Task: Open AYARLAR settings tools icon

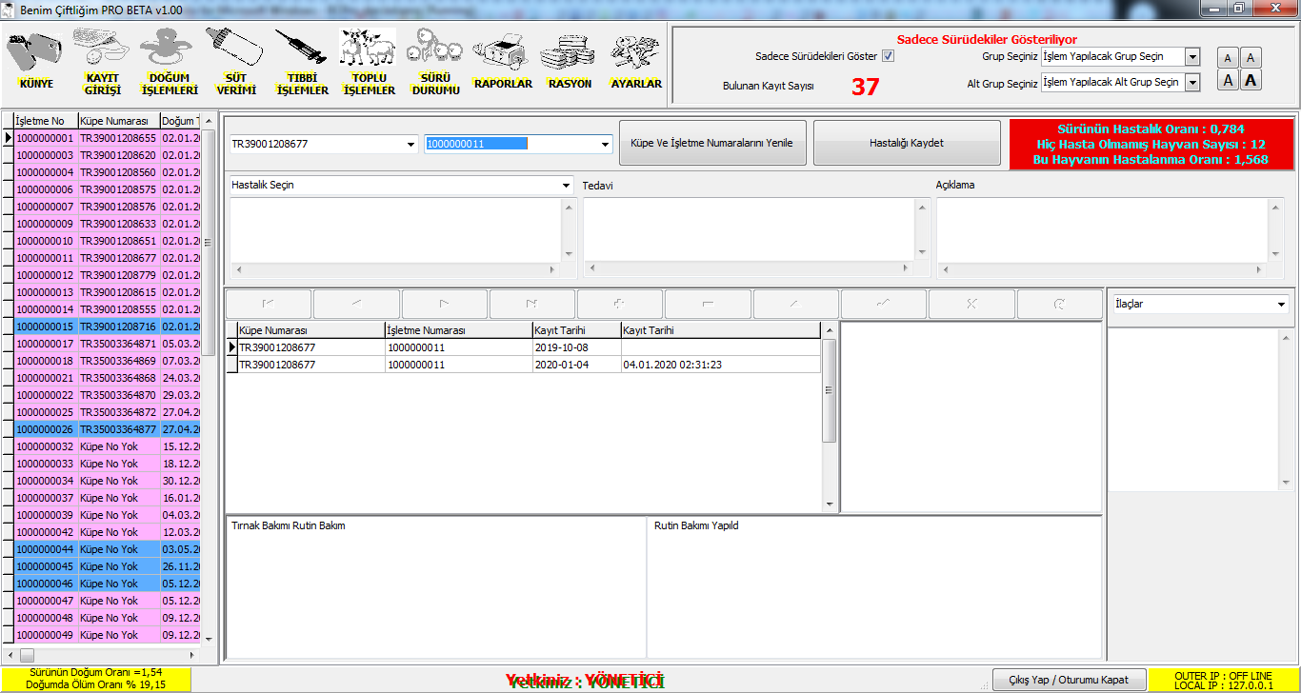Action: tap(635, 57)
